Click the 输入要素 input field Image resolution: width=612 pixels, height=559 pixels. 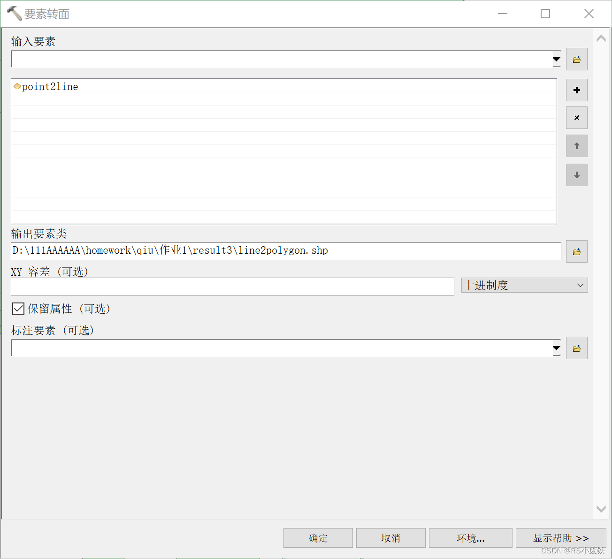pos(282,59)
